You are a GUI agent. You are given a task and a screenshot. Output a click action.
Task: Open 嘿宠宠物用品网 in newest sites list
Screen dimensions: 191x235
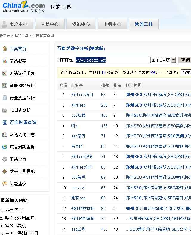[20, 218]
